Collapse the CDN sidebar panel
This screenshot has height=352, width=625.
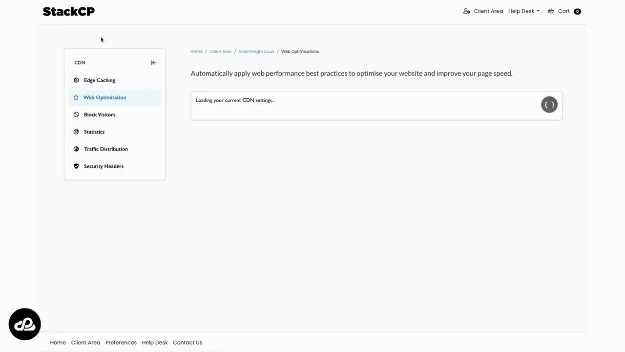153,62
